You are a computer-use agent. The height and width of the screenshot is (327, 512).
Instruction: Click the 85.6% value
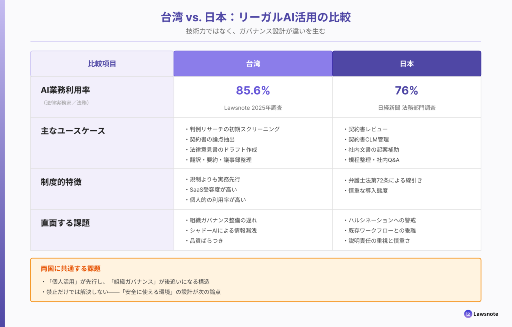253,91
